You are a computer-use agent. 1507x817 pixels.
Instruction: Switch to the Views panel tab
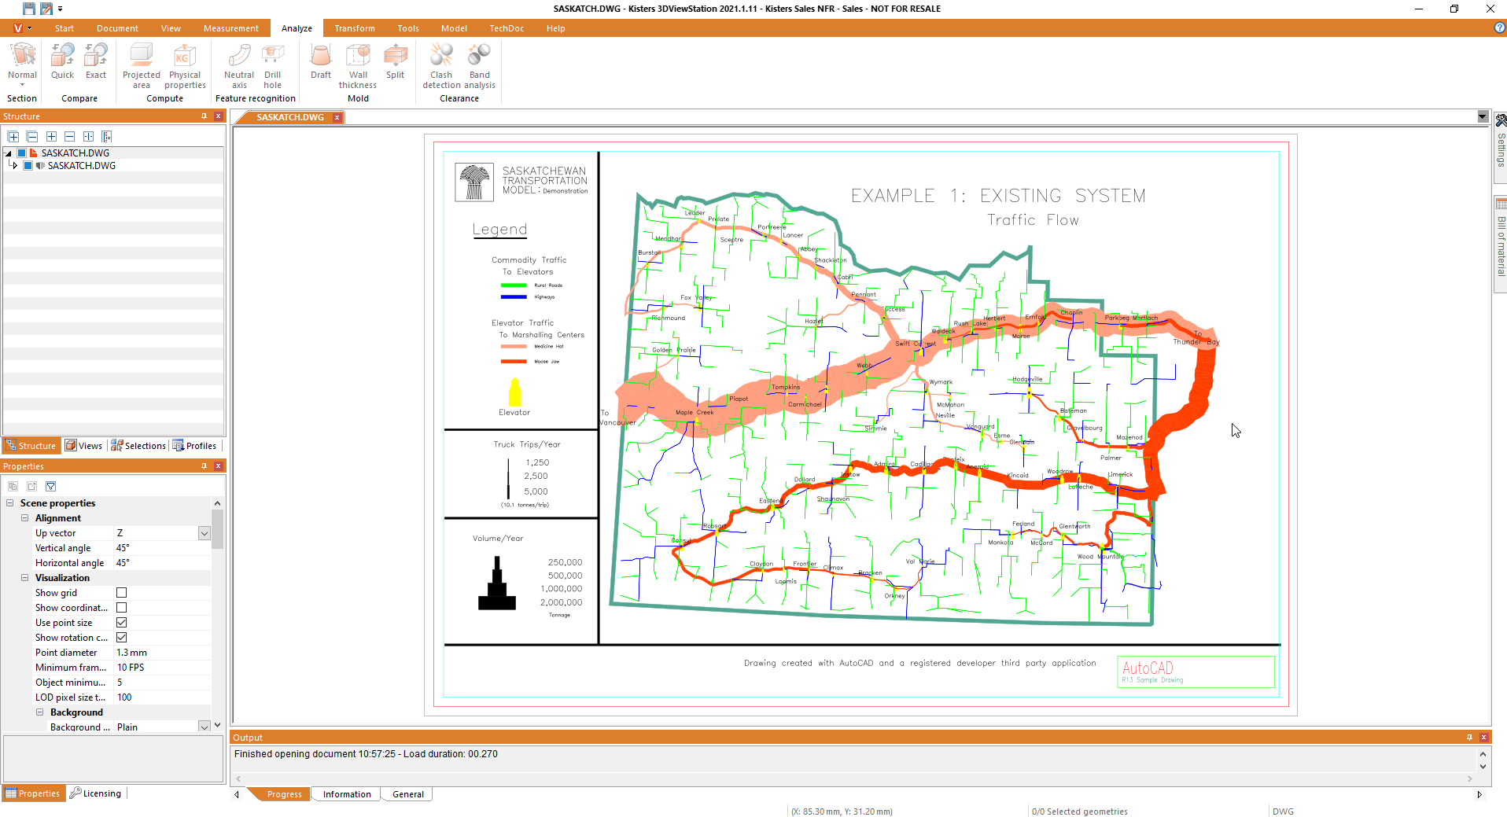[x=84, y=446]
